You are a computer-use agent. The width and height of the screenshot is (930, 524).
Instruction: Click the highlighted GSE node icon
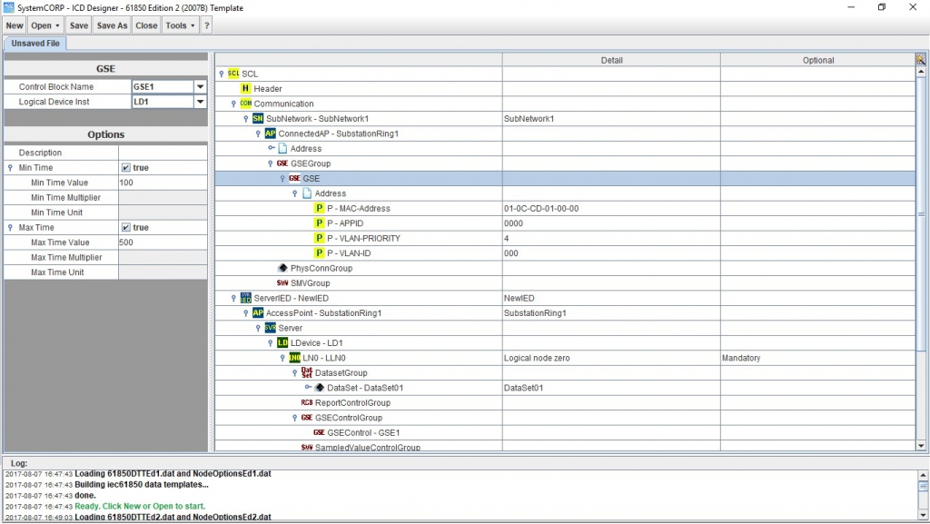pos(295,178)
